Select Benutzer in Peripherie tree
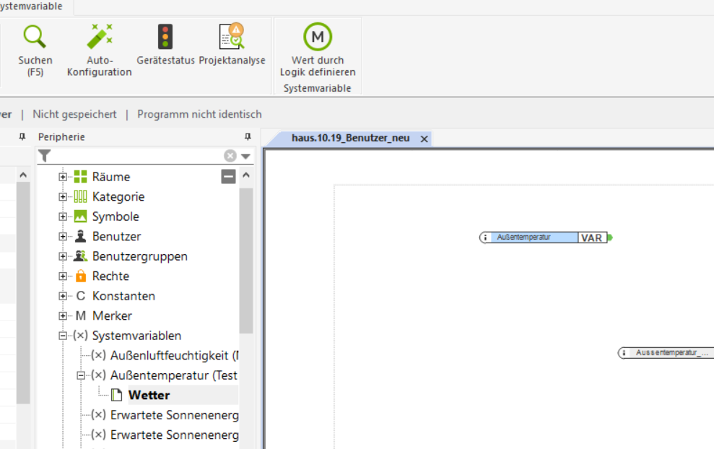The width and height of the screenshot is (714, 449). coord(116,236)
